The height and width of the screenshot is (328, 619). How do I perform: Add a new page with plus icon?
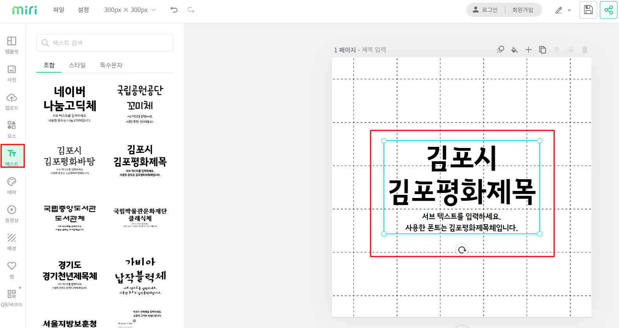click(528, 50)
